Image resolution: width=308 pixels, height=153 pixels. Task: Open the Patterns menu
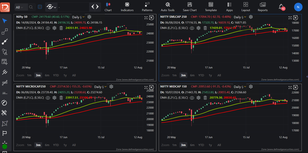pos(147,7)
